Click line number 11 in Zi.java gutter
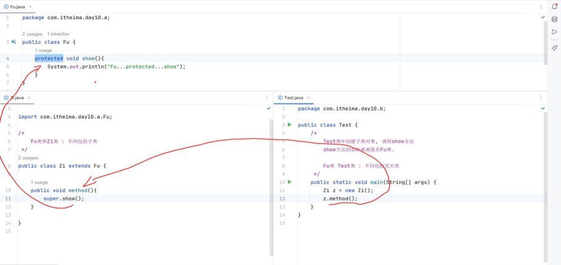561x265 pixels. 9,199
